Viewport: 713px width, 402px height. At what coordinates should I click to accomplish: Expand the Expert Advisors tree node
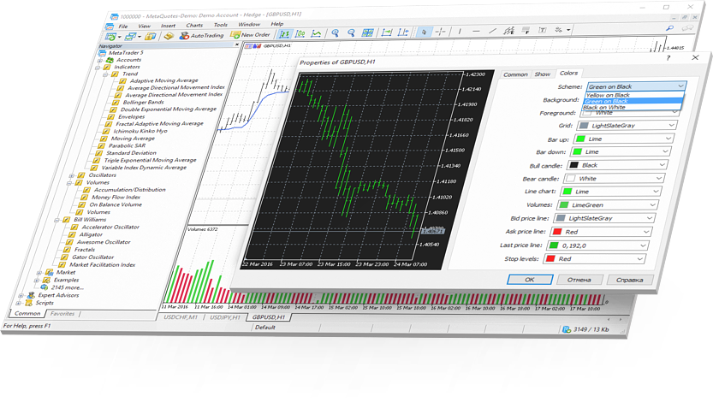coord(21,295)
